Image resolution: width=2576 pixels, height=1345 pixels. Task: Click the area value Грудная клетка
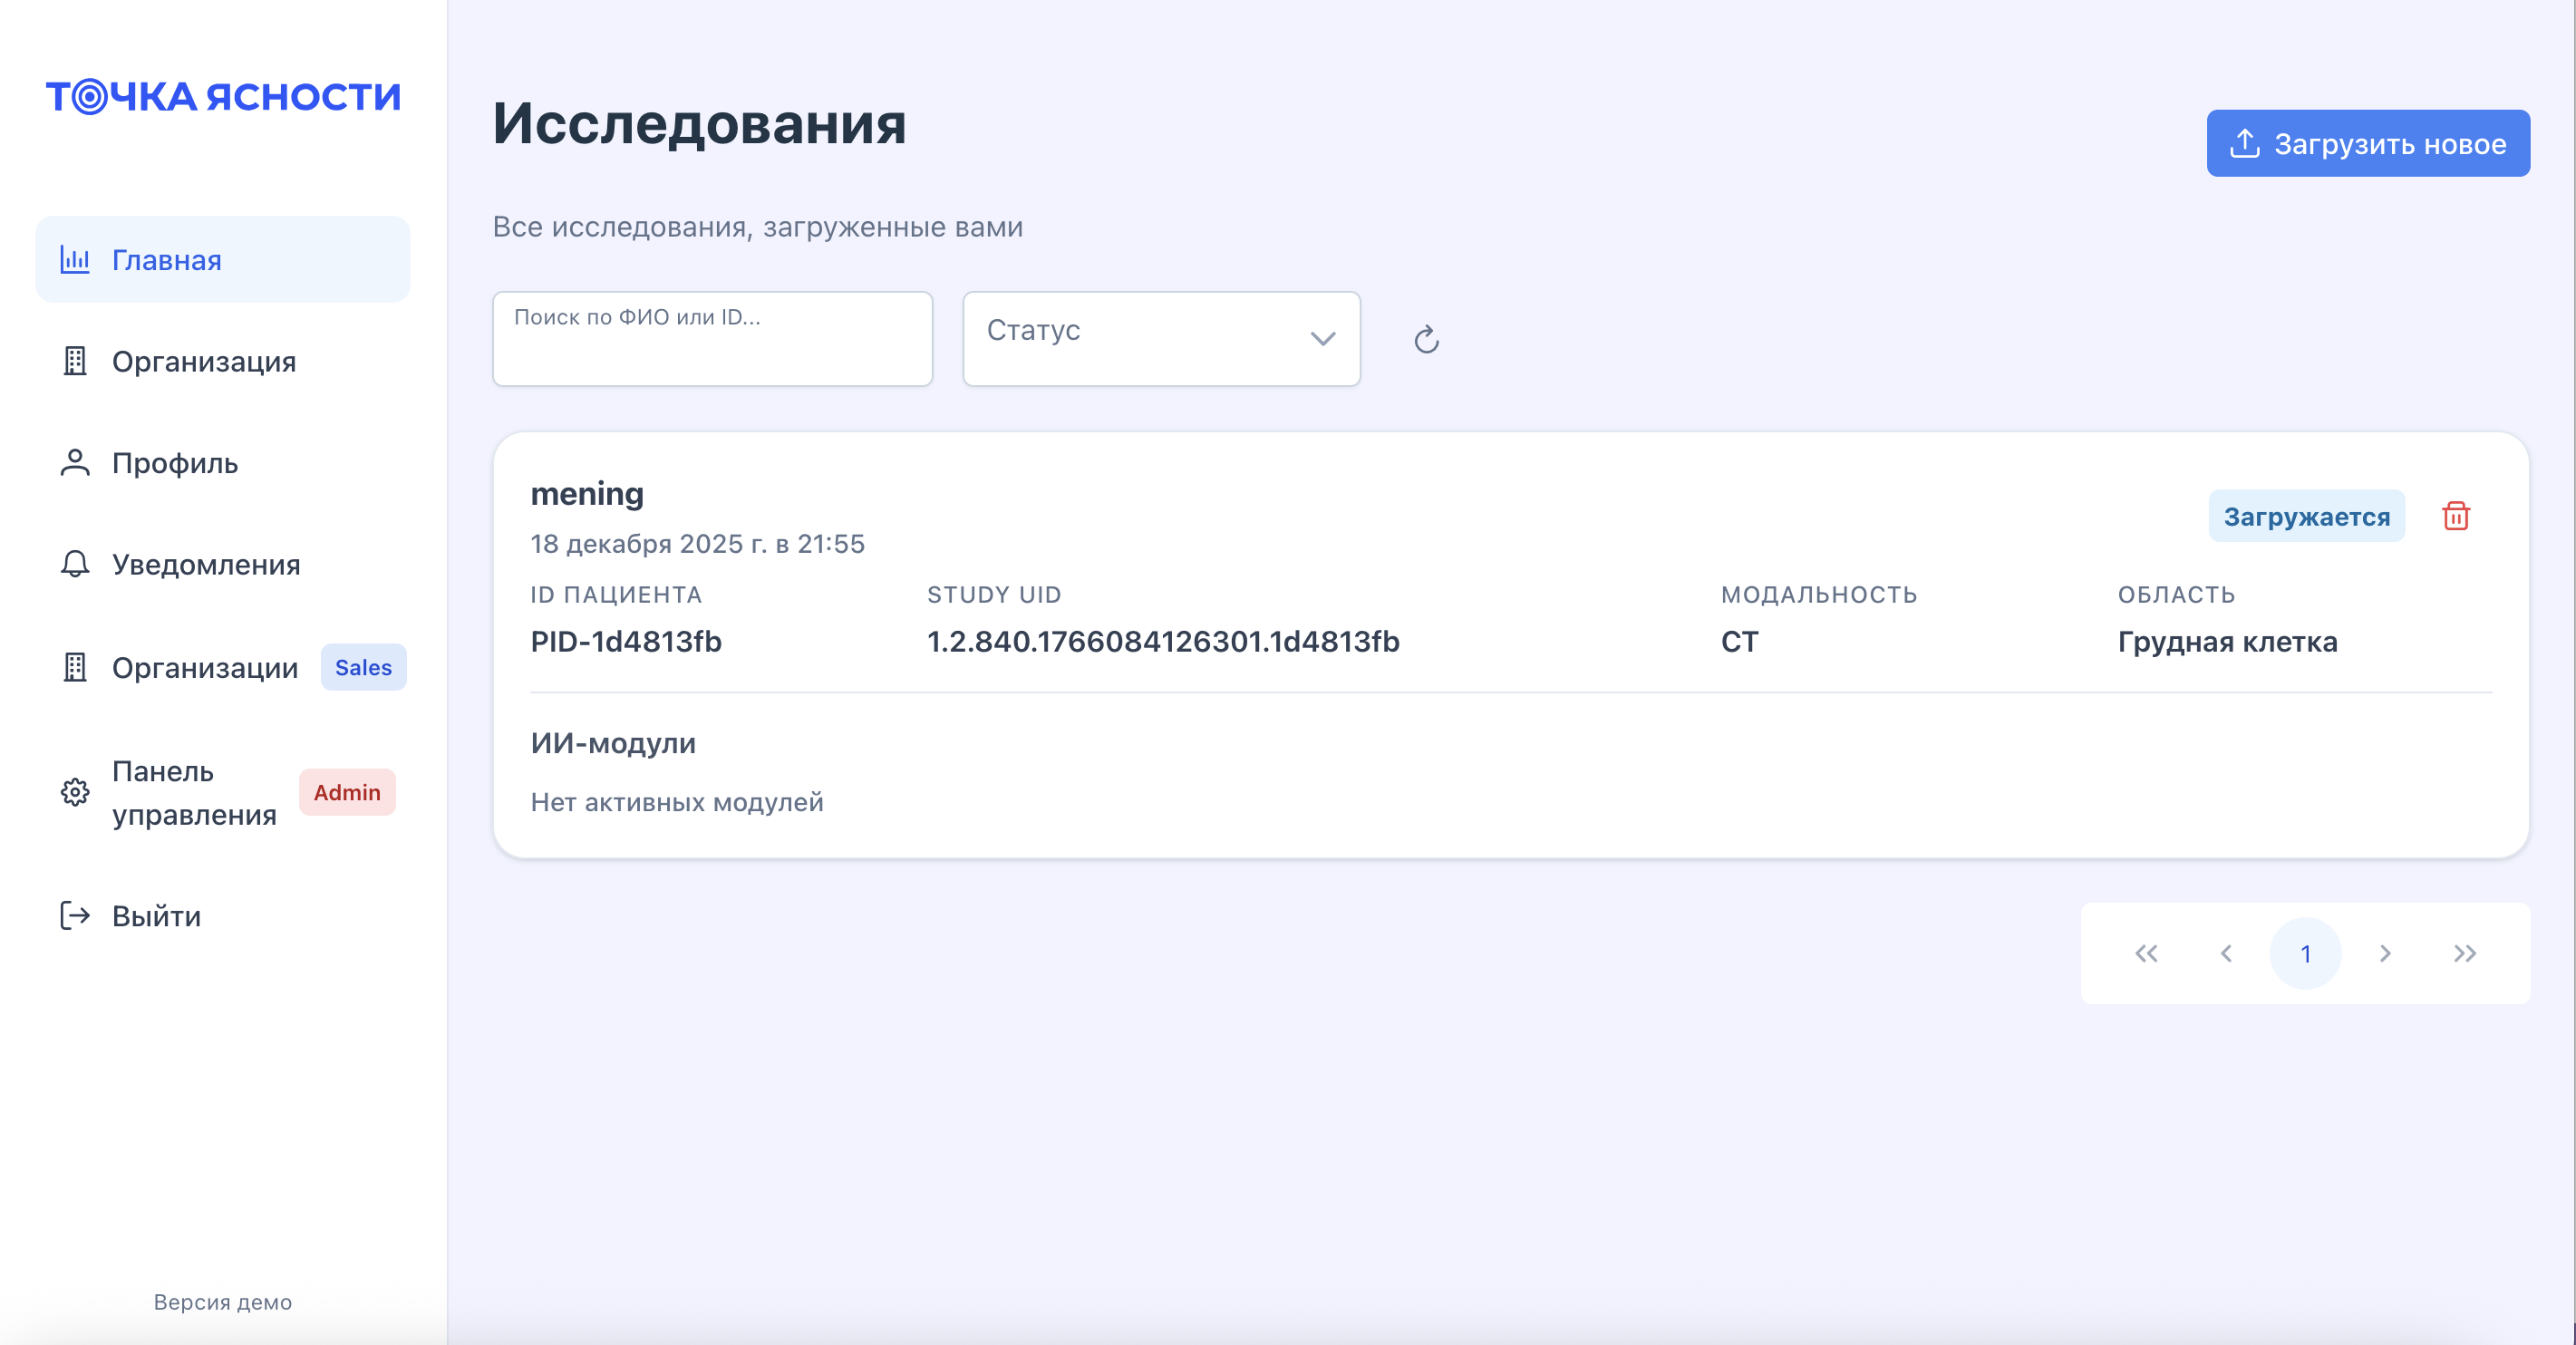pos(2227,641)
